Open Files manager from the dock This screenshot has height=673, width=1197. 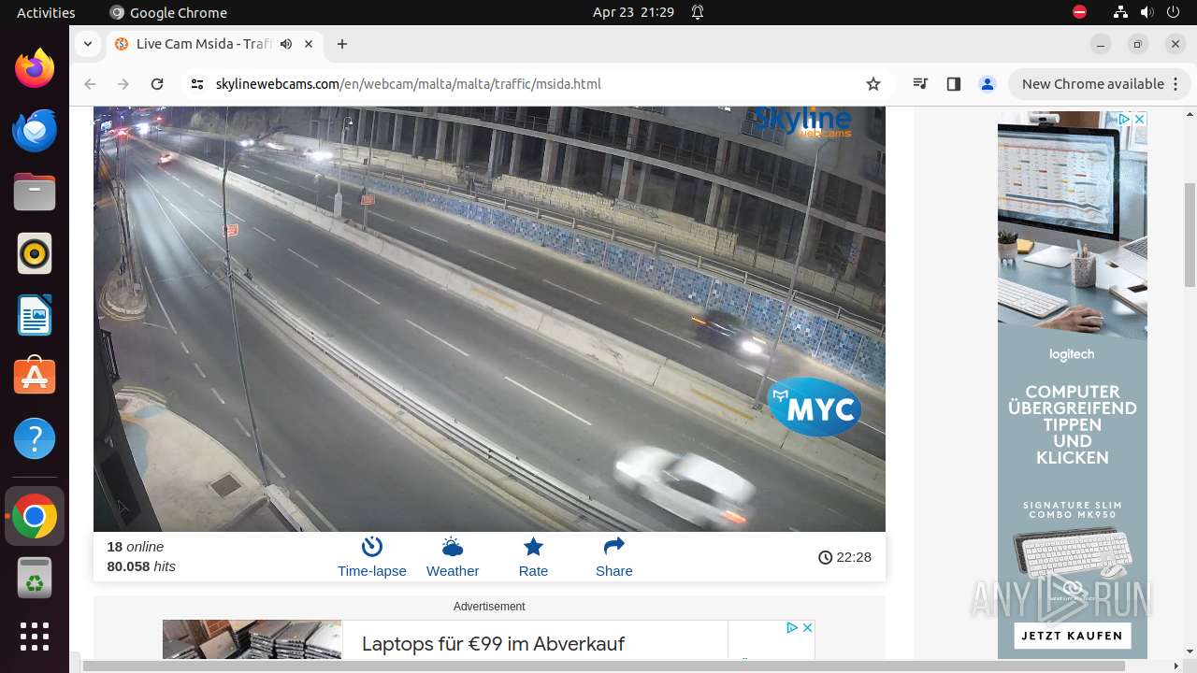coord(35,192)
